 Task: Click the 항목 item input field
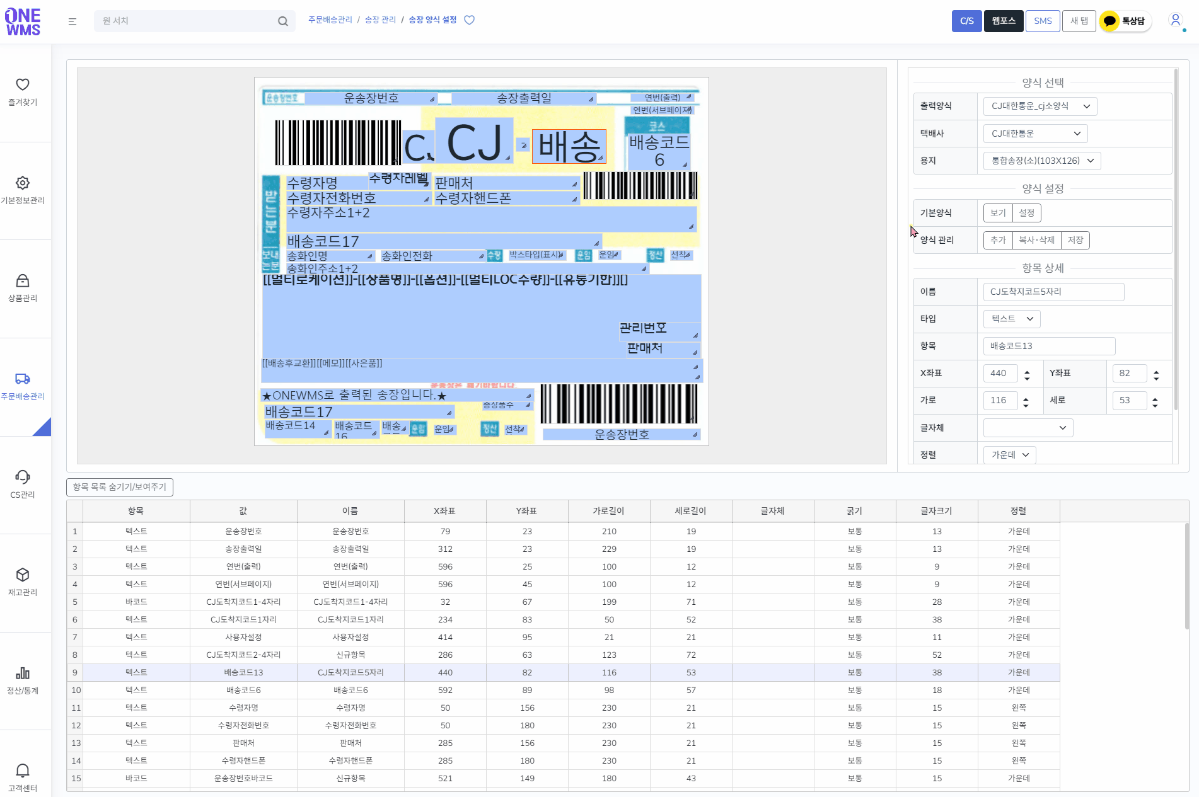[x=1049, y=346]
